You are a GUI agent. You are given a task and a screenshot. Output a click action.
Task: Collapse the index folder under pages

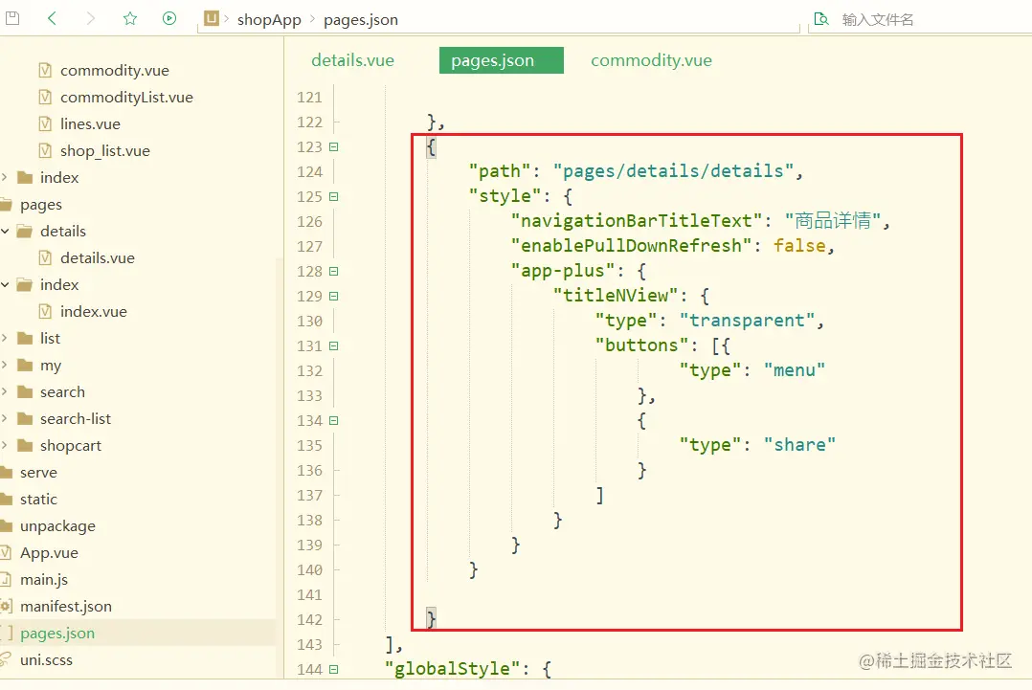(5, 285)
